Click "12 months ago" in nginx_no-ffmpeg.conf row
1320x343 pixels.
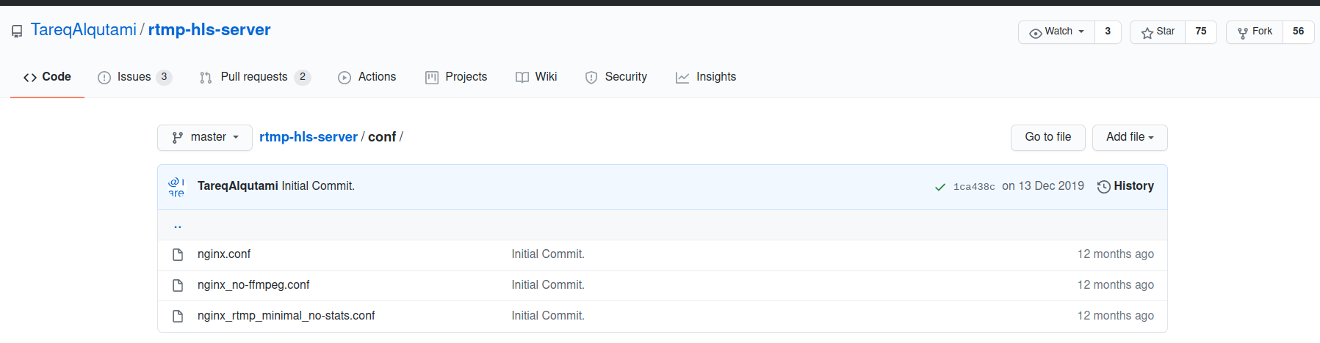[1116, 285]
